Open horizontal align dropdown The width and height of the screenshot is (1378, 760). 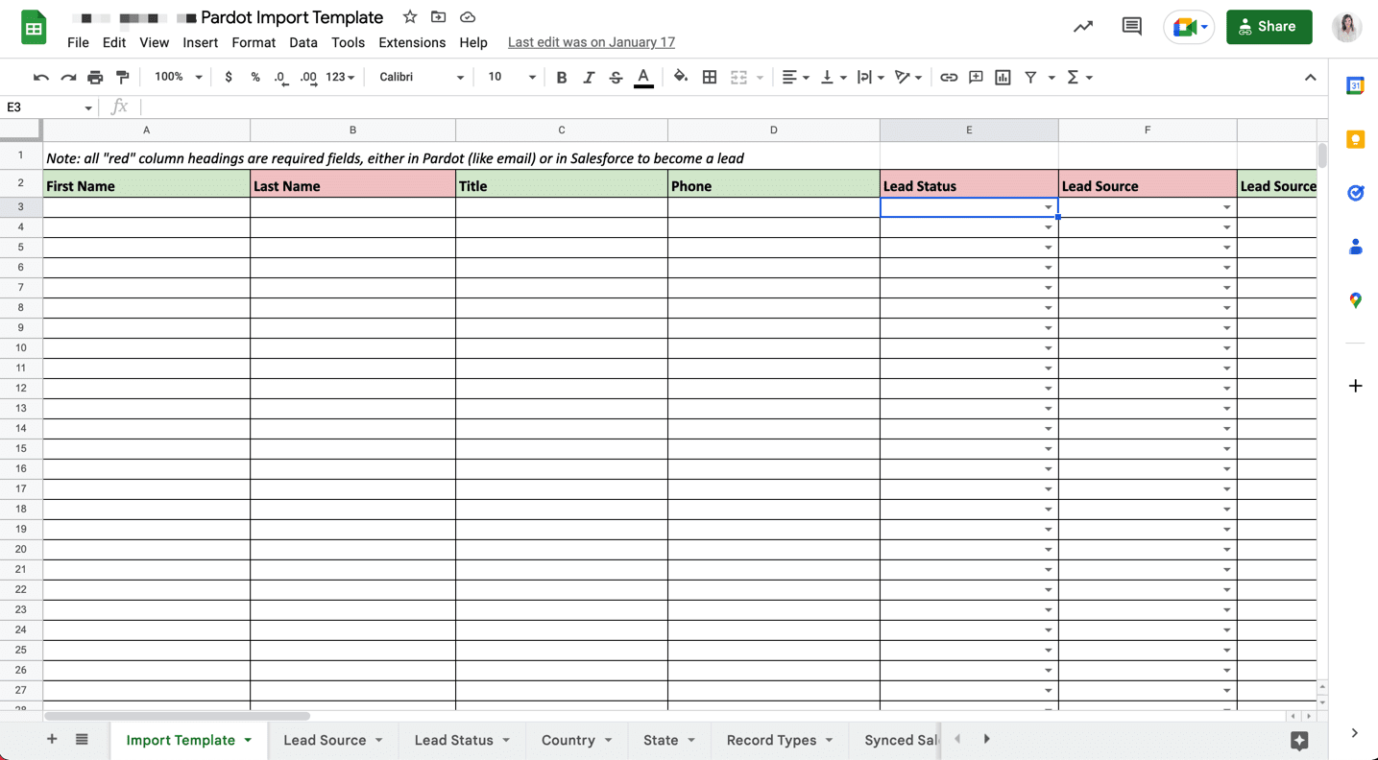(x=795, y=77)
